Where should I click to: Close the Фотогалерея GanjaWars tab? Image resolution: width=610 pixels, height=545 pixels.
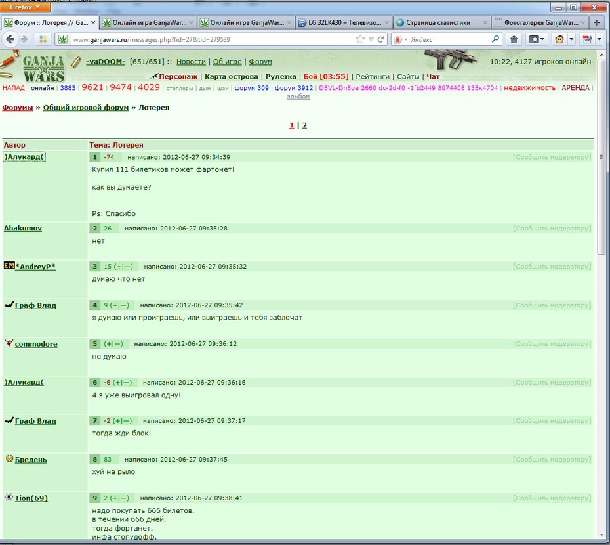582,23
